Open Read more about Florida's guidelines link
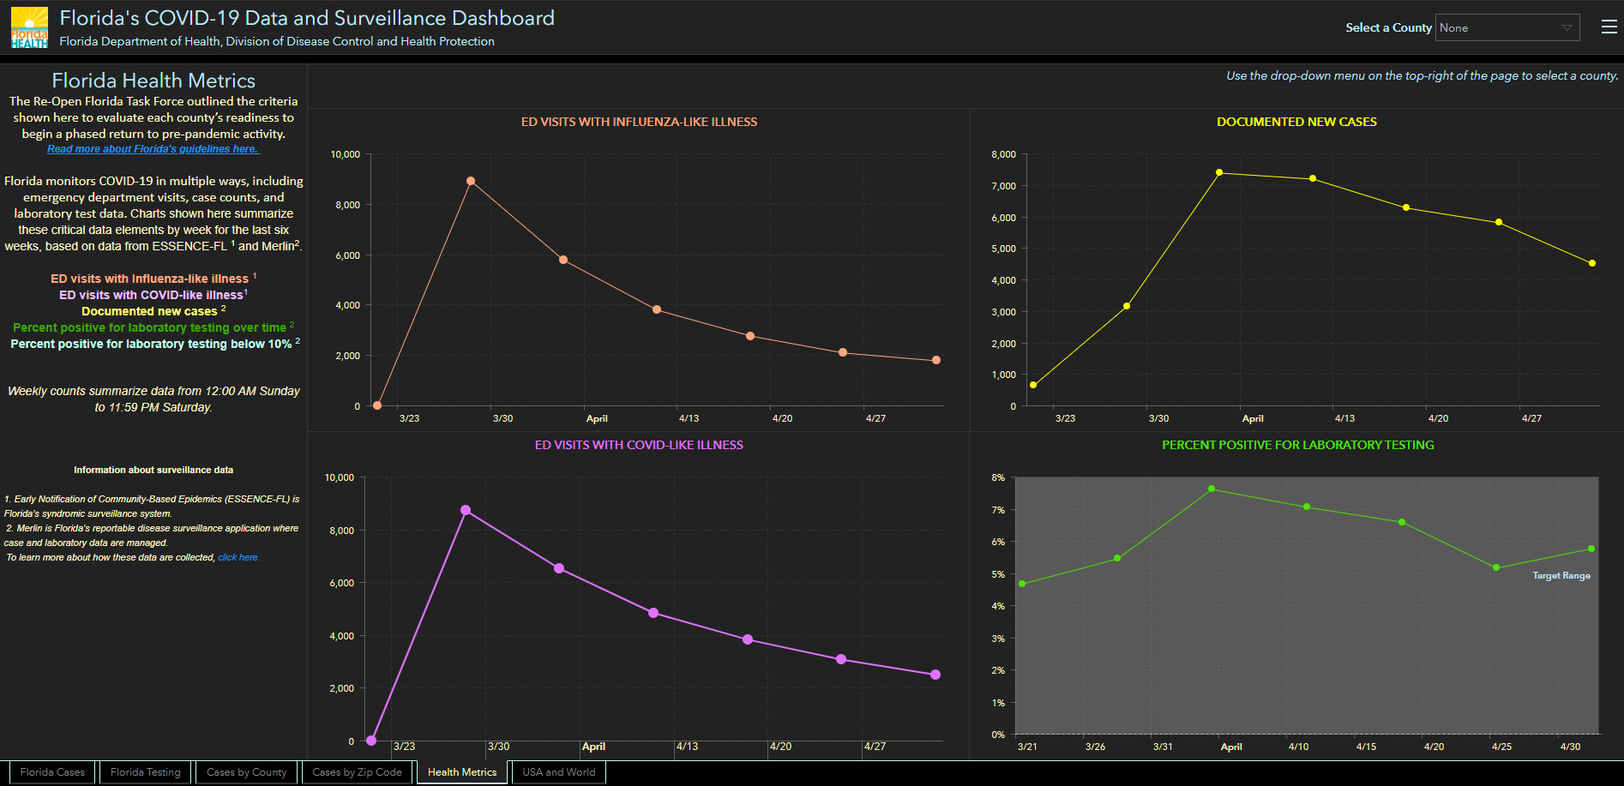Image resolution: width=1624 pixels, height=786 pixels. [153, 149]
